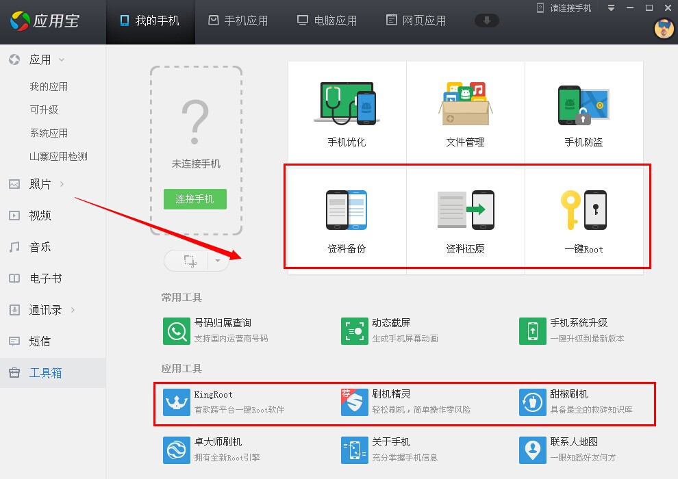The width and height of the screenshot is (678, 479).
Task: Expand the 应用 sidebar section
Action: 41,60
